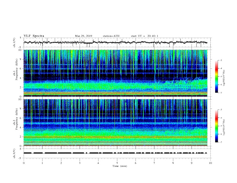Click inside the ch.2 spectrogram panel

point(116,123)
